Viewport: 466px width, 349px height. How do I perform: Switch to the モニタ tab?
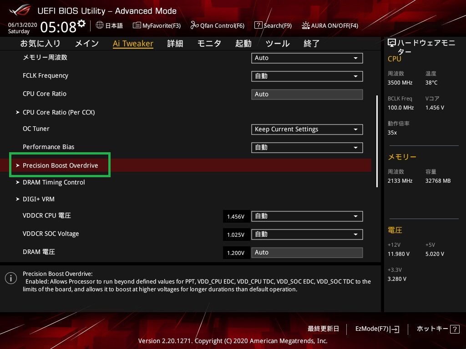point(209,44)
